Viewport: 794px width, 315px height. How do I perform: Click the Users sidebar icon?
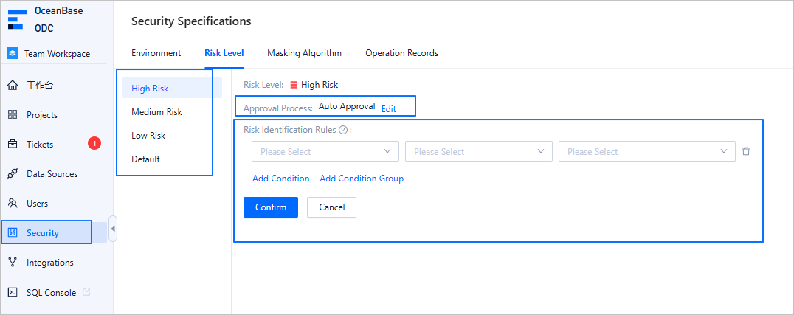pyautogui.click(x=13, y=204)
